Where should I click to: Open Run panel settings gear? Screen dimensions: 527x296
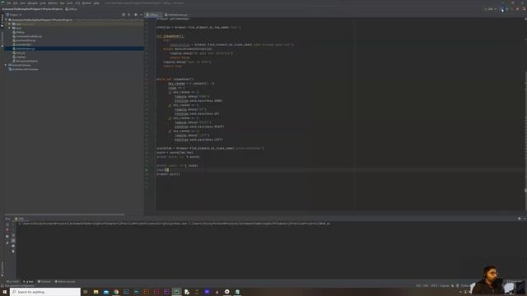pyautogui.click(x=520, y=219)
